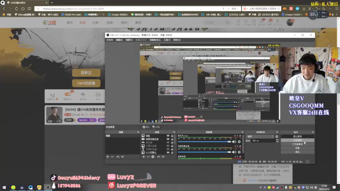Open the OBS Tools menu

tap(167, 40)
